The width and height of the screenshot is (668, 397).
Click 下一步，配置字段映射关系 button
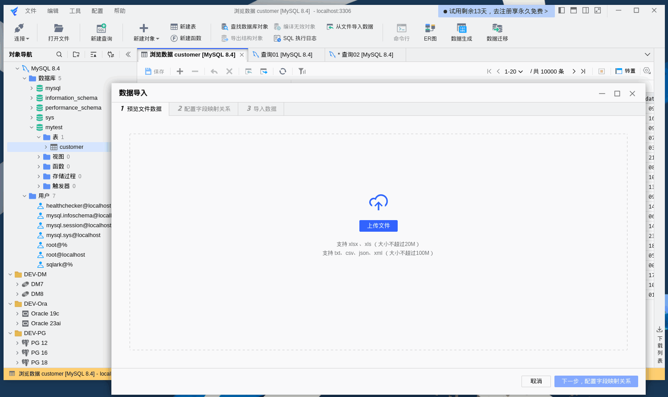pos(595,381)
